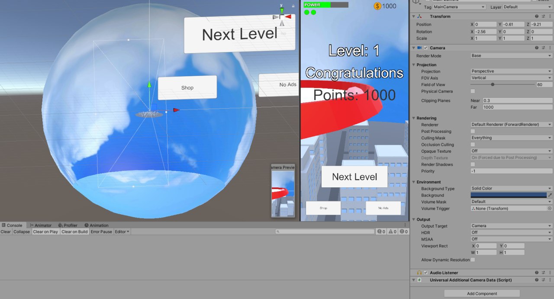The height and width of the screenshot is (299, 554).
Task: Open the Layer Default dropdown
Action: pyautogui.click(x=527, y=7)
